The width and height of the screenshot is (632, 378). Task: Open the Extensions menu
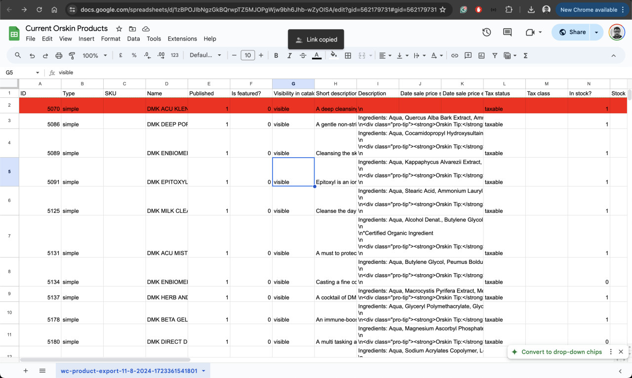point(182,39)
